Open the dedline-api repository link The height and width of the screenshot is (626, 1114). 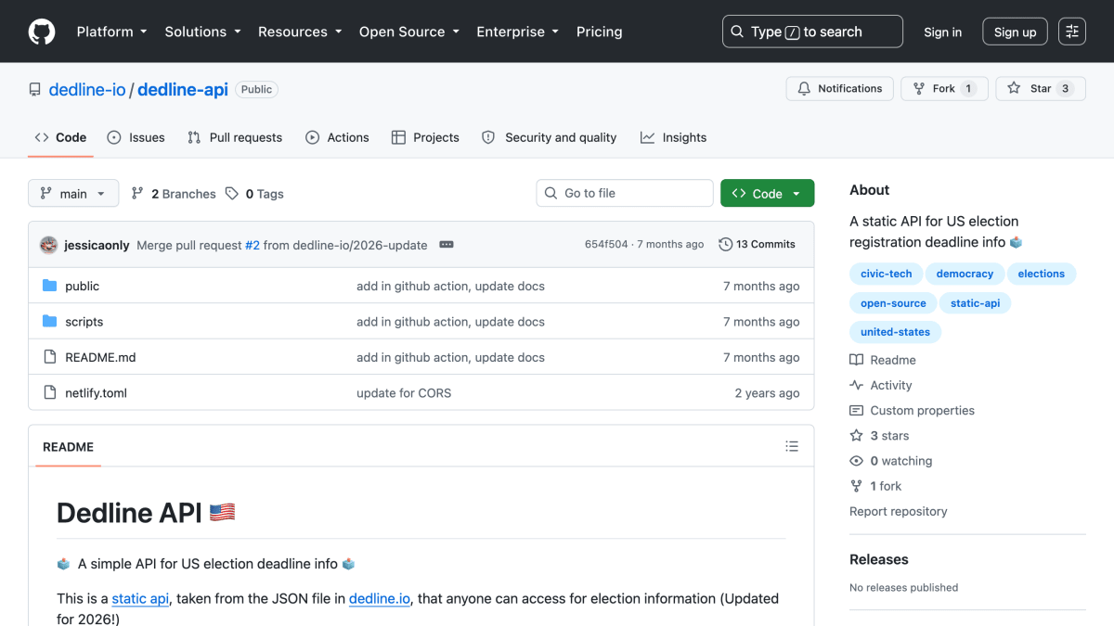click(x=183, y=89)
